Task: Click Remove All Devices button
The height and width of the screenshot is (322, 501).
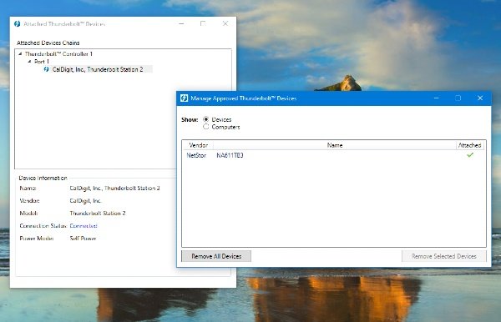Action: tap(216, 256)
